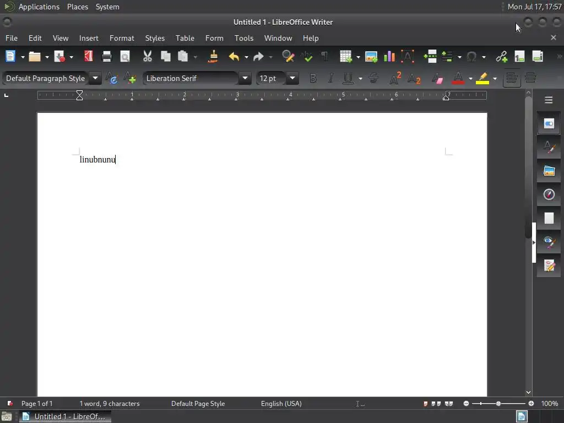Screen dimensions: 564x423
Task: Open the Liberation Serif font name dropdown
Action: [245, 78]
